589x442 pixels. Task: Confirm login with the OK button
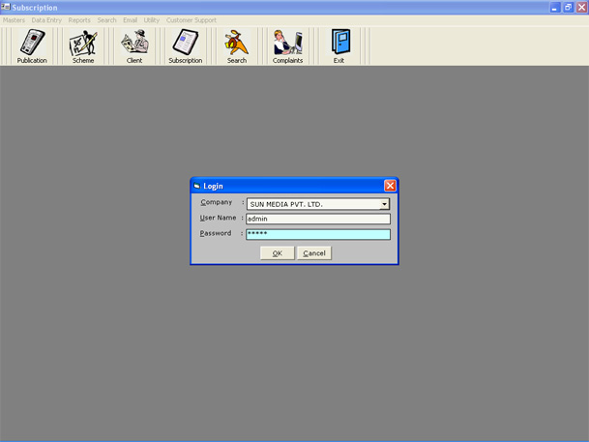pos(278,253)
